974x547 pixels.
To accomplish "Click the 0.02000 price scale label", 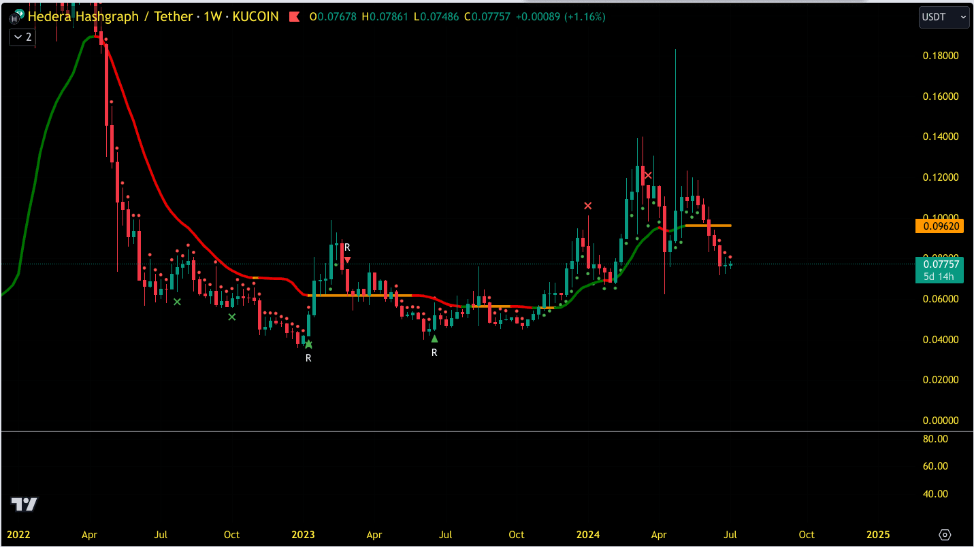I will coord(941,380).
